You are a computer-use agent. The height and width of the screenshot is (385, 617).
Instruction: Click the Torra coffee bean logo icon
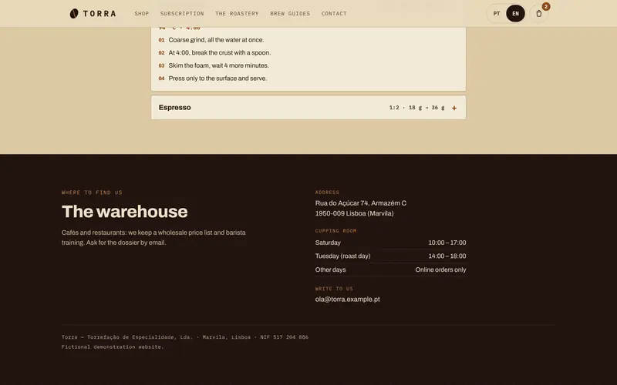pyautogui.click(x=74, y=13)
